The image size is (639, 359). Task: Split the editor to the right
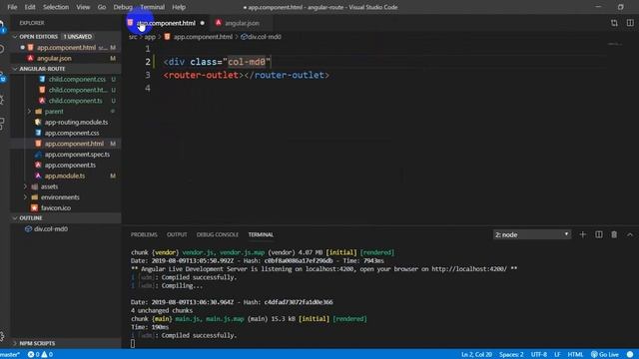click(x=630, y=23)
